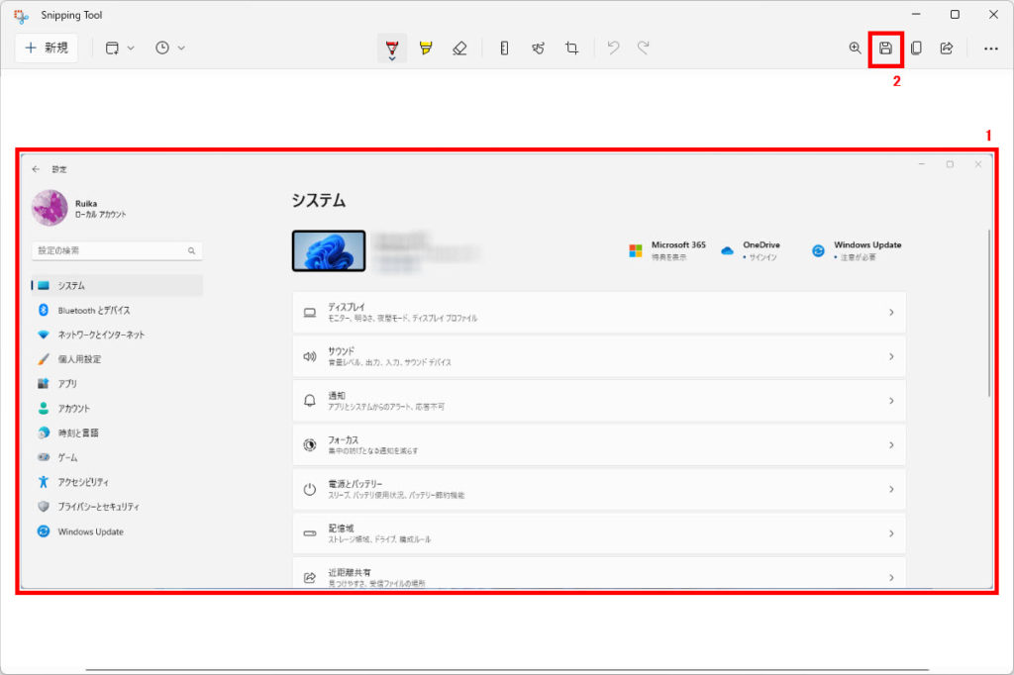
Task: Click the 新規 new snip button
Action: (x=47, y=48)
